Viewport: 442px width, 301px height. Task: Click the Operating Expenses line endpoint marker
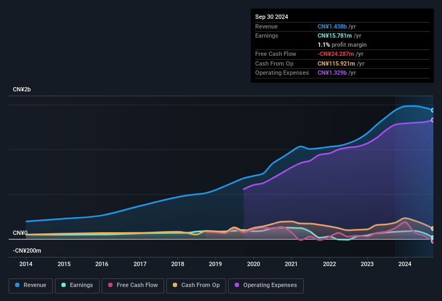pos(433,120)
